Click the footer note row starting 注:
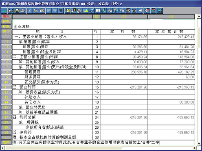The width and height of the screenshot is (202, 151). [103, 142]
